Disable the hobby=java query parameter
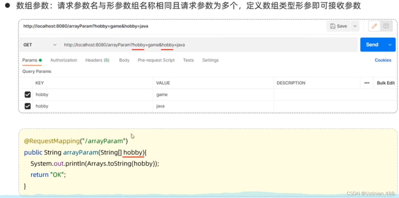This screenshot has height=198, width=399. tap(27, 106)
